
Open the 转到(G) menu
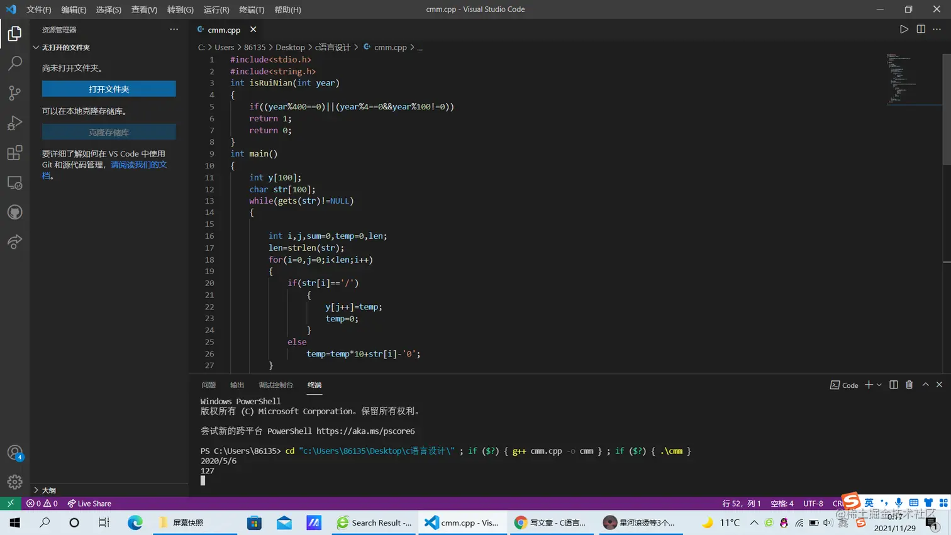181,9
